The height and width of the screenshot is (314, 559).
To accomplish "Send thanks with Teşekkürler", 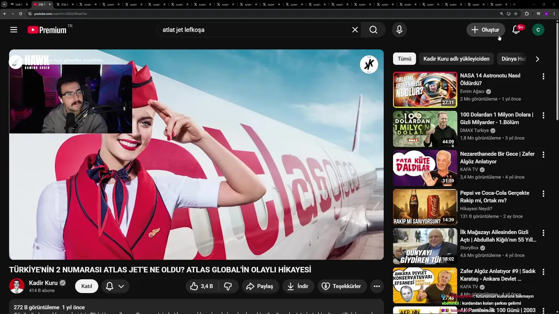I will coord(342,286).
